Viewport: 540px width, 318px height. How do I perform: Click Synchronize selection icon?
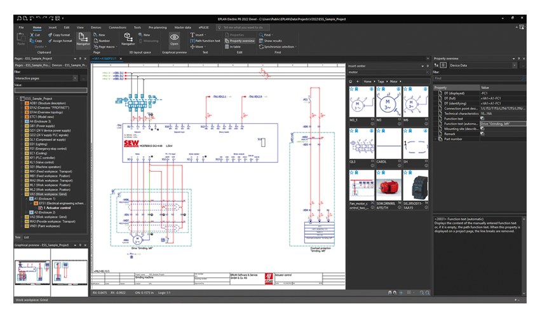coord(261,46)
